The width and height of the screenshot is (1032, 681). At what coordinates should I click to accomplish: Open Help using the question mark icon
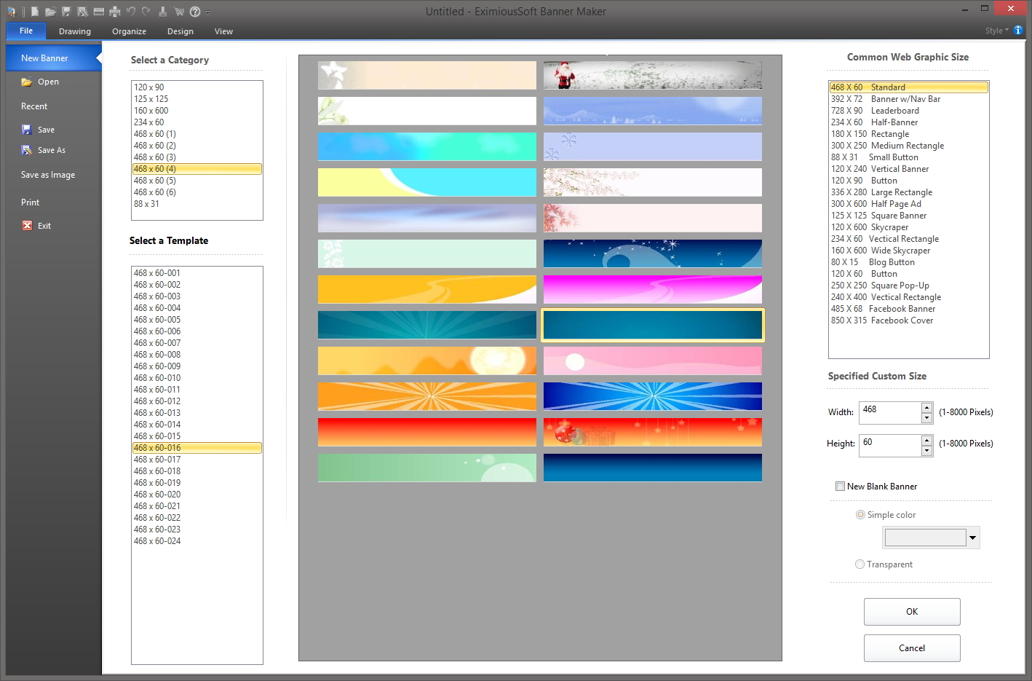coord(195,11)
